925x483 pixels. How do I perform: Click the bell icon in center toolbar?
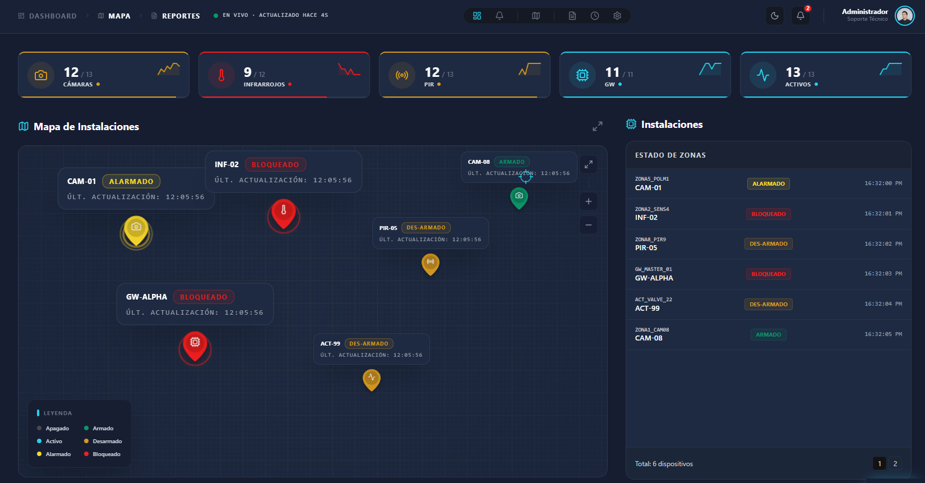499,16
